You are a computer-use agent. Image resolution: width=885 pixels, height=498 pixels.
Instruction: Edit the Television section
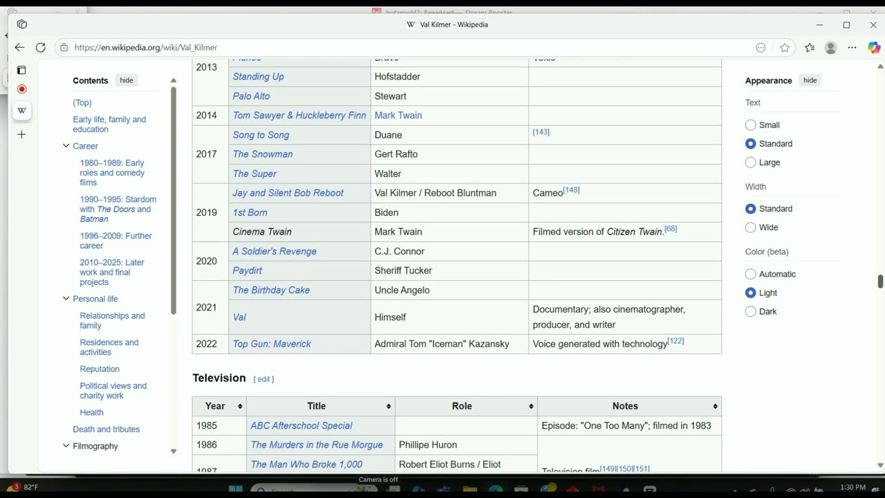pyautogui.click(x=263, y=379)
